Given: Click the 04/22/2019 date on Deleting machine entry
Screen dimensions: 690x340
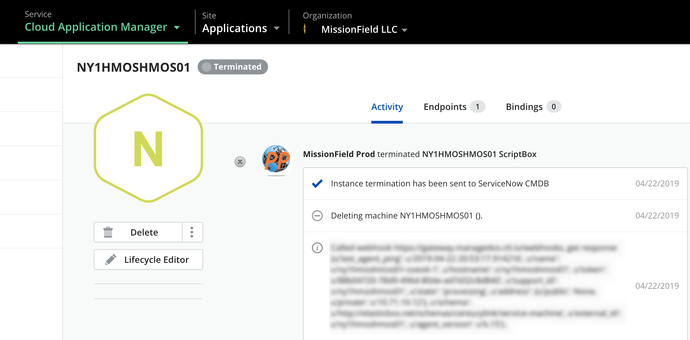Looking at the screenshot, I should pos(657,216).
